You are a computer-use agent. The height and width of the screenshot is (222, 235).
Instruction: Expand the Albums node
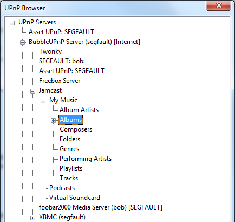[x=53, y=120]
